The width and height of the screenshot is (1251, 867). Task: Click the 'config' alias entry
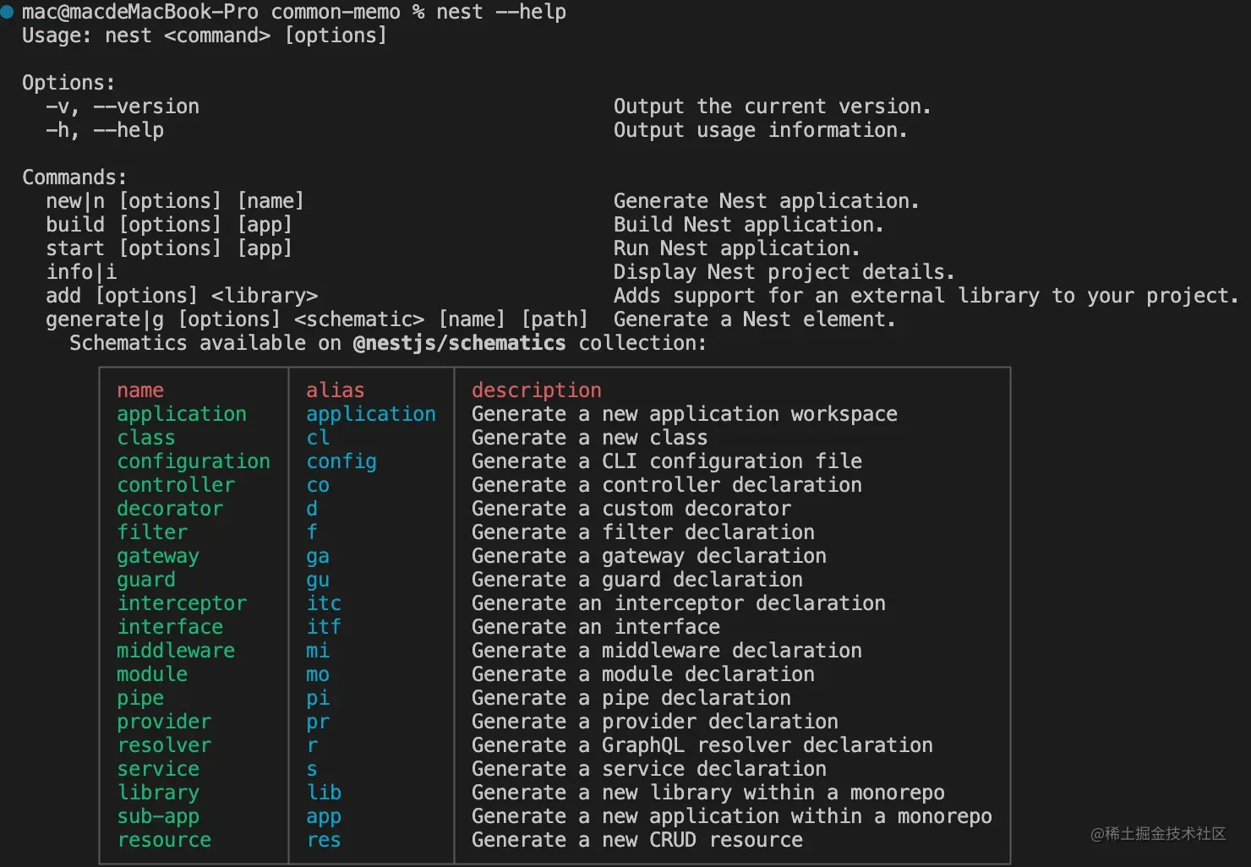[341, 461]
